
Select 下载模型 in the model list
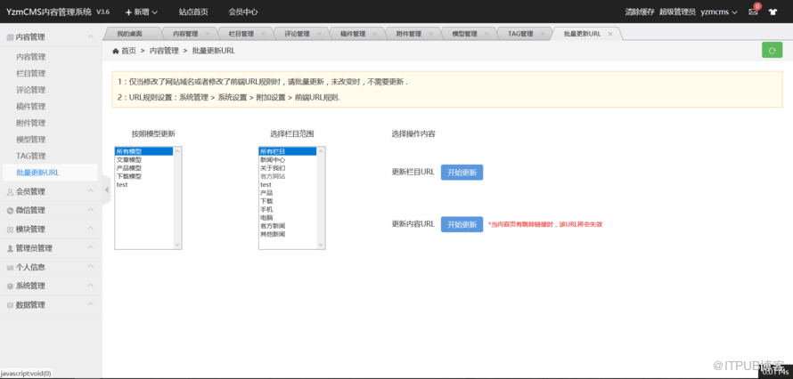click(x=144, y=176)
